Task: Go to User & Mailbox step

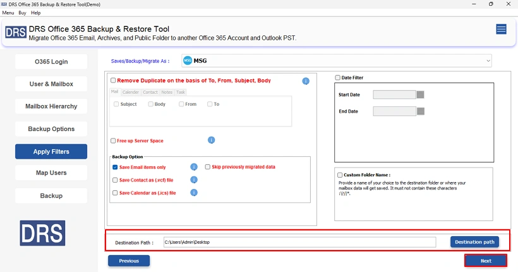Action: [51, 84]
